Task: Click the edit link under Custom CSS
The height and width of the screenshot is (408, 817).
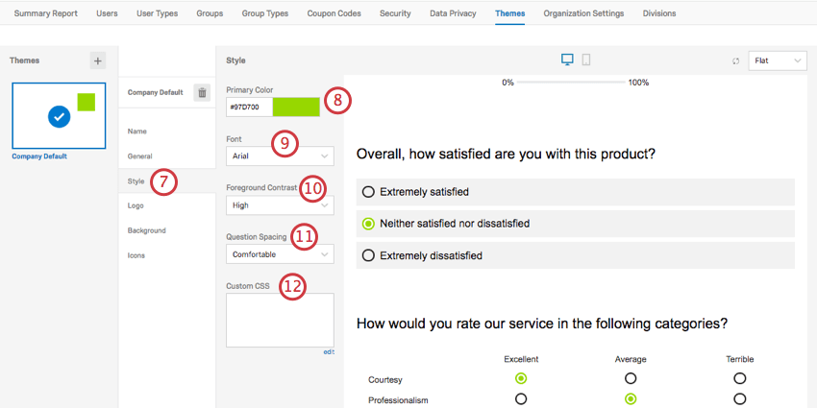Action: (328, 352)
